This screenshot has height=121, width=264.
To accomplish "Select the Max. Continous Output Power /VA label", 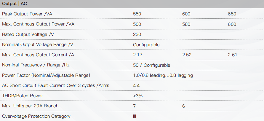I will click(x=38, y=24).
